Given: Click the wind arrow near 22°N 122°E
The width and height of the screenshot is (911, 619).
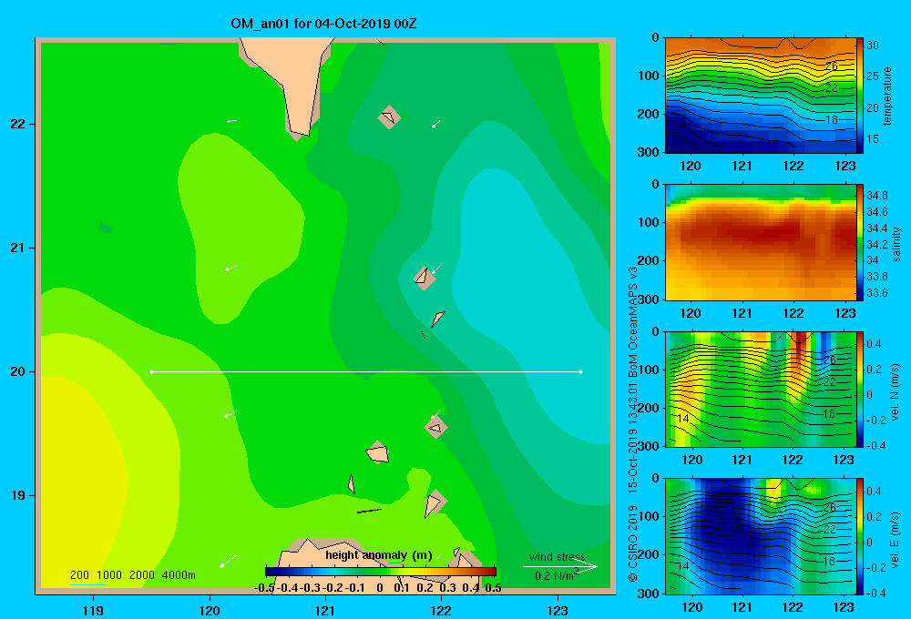Looking at the screenshot, I should click(x=435, y=124).
